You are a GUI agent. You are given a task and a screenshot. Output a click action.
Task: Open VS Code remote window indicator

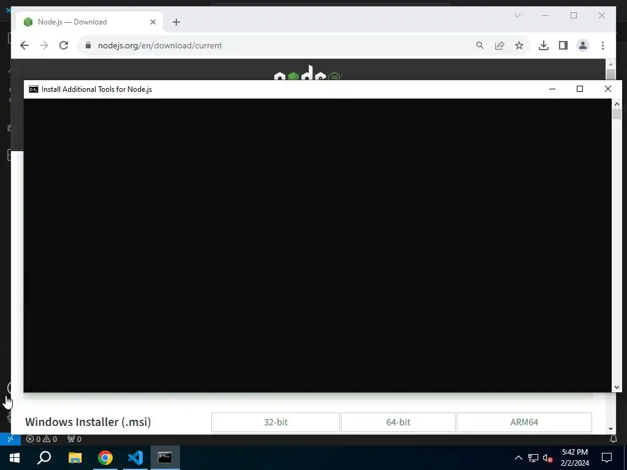point(10,439)
